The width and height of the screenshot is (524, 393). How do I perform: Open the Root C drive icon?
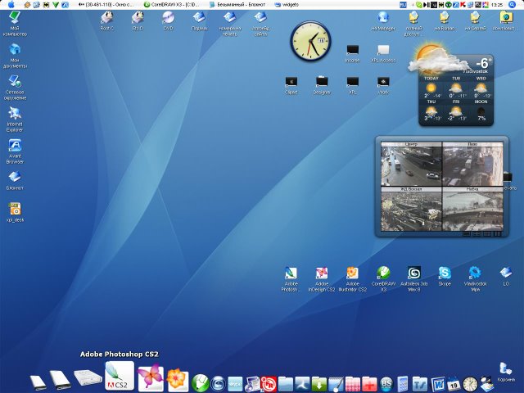(107, 20)
